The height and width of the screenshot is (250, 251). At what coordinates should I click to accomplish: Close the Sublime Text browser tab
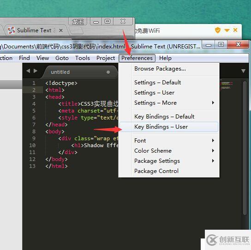[61, 30]
